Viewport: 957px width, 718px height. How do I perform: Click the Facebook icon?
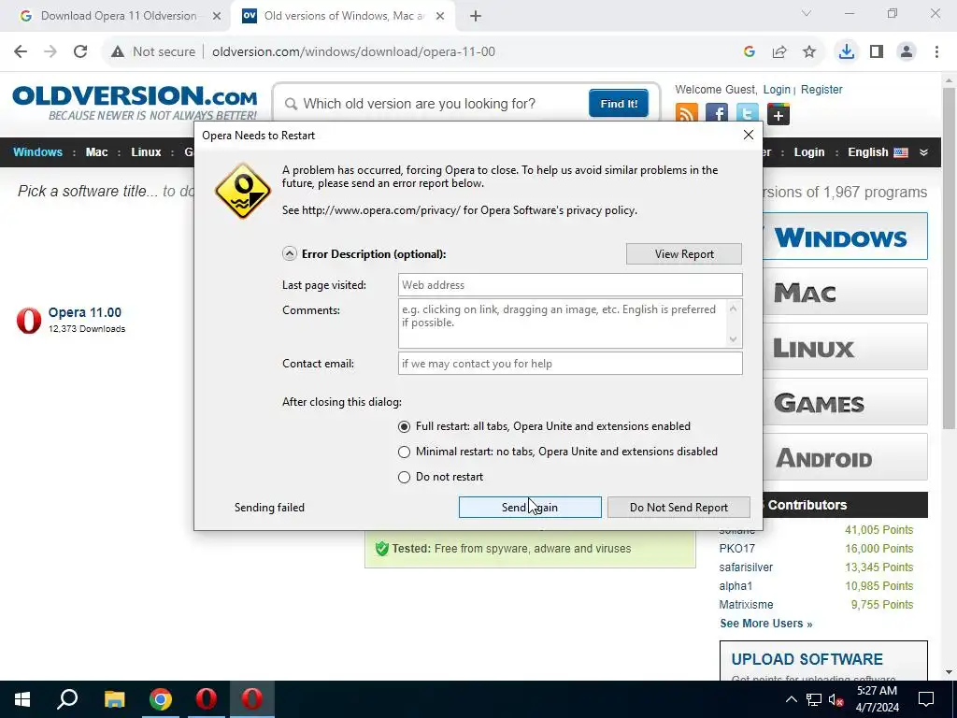tap(717, 114)
